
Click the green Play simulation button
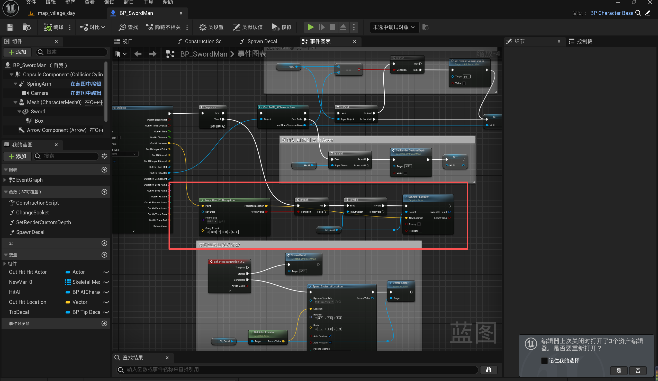click(x=310, y=27)
